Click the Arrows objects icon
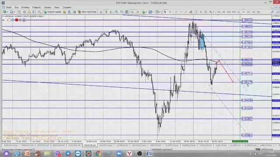This screenshot has width=280, height=157. [x=211, y=12]
